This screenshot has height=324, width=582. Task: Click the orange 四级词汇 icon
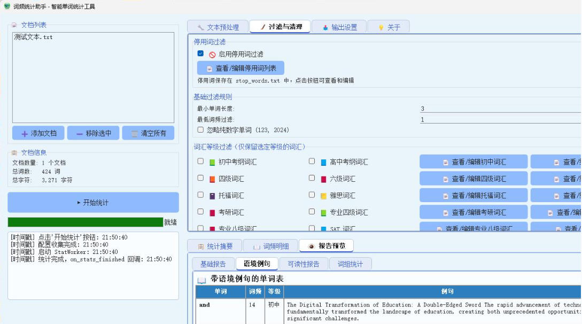[x=212, y=179]
